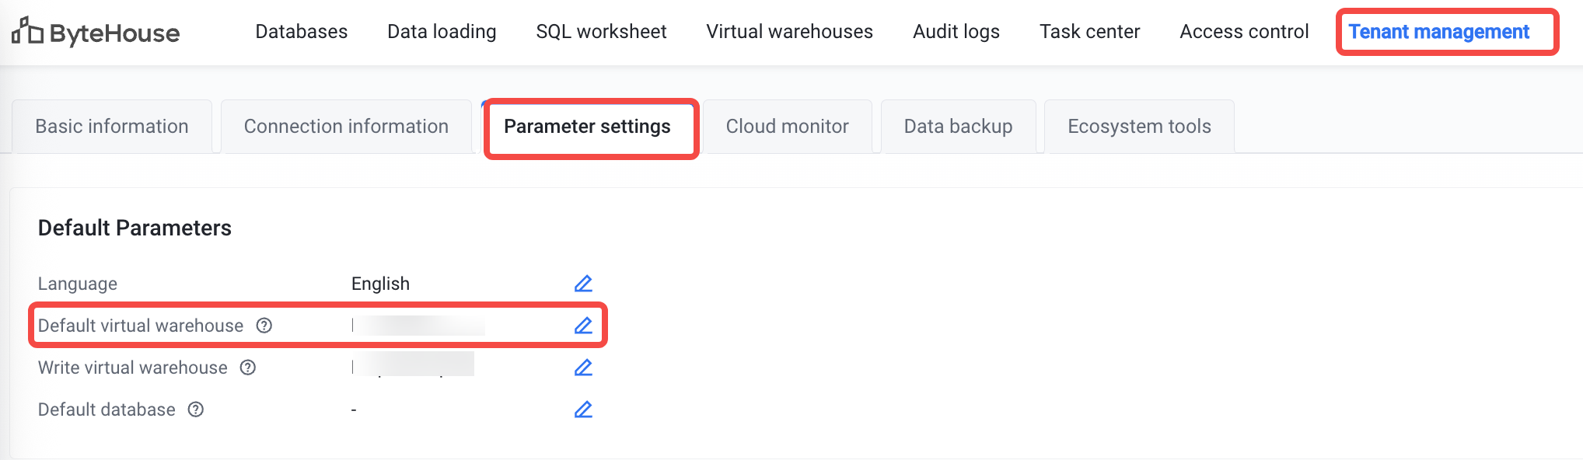Edit the Default virtual warehouse setting
Image resolution: width=1583 pixels, height=460 pixels.
[x=583, y=326]
